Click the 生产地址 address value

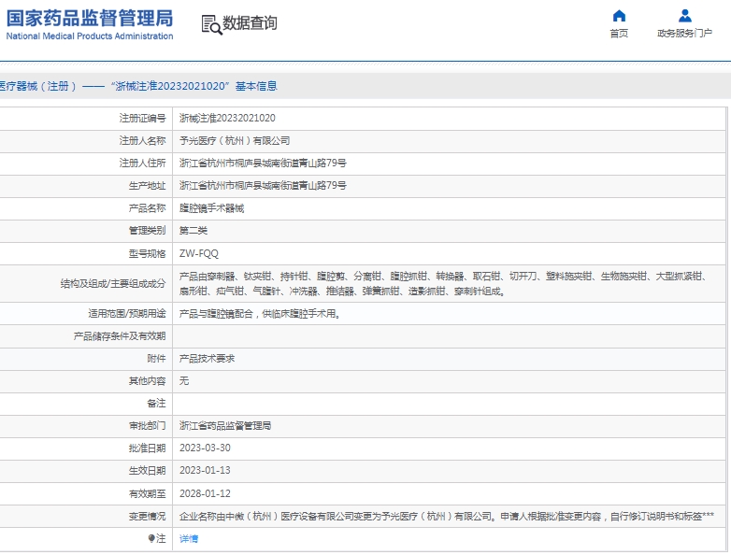click(x=263, y=185)
